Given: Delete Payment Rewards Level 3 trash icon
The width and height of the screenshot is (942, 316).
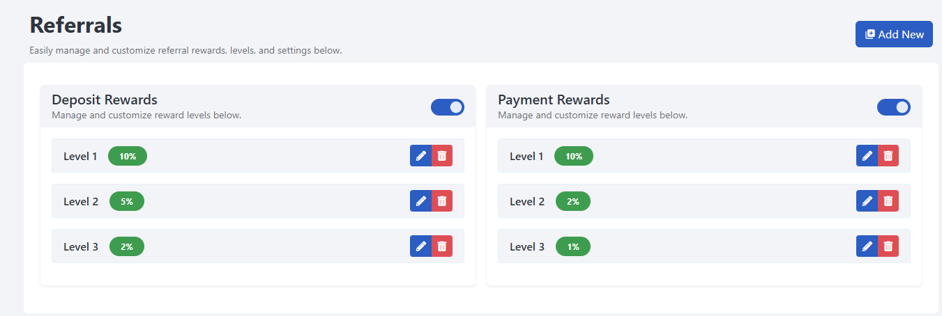Looking at the screenshot, I should [888, 246].
